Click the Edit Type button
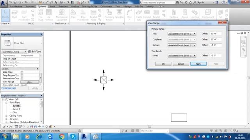The width and height of the screenshot is (250, 140). click(x=35, y=52)
